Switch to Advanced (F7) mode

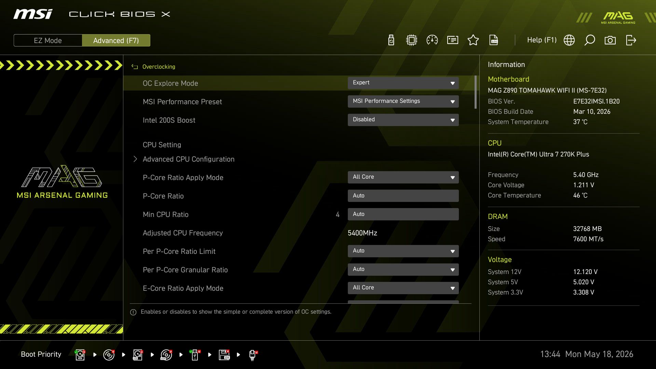116,40
